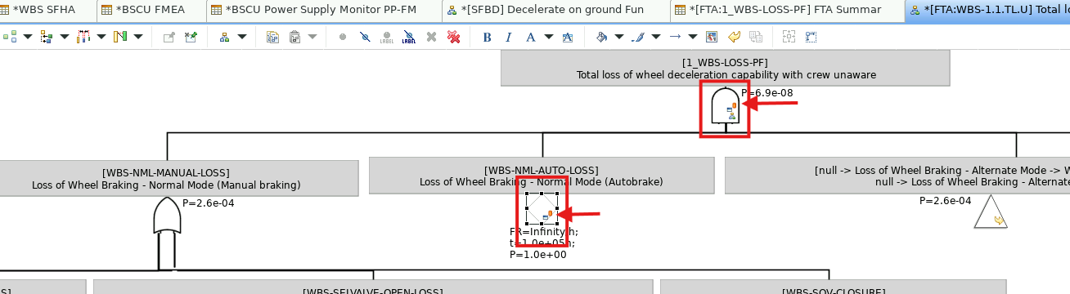
Task: Click the font color A icon
Action: (x=530, y=37)
